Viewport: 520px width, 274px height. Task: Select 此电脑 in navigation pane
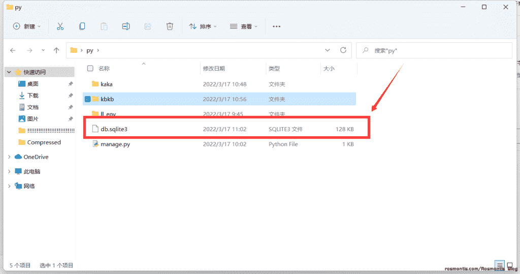click(32, 171)
